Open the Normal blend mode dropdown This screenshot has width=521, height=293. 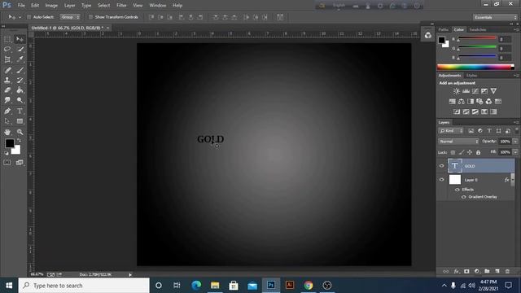(458, 142)
